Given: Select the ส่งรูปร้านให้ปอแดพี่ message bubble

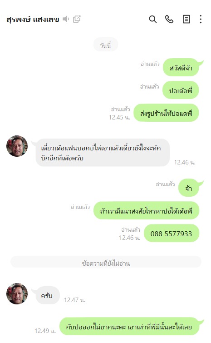Looking at the screenshot, I should coord(166,113).
